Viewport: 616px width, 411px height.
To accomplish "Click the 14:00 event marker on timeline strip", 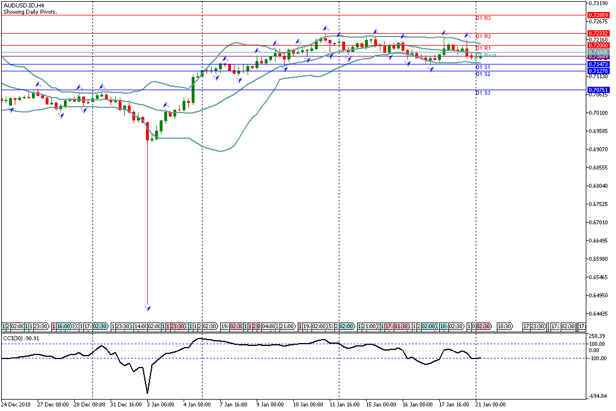I will (x=140, y=327).
